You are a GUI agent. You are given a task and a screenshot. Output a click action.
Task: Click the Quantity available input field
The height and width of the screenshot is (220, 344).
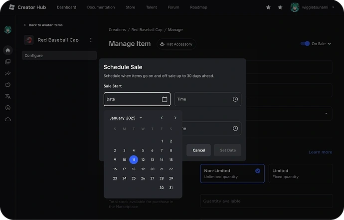[x=266, y=201]
